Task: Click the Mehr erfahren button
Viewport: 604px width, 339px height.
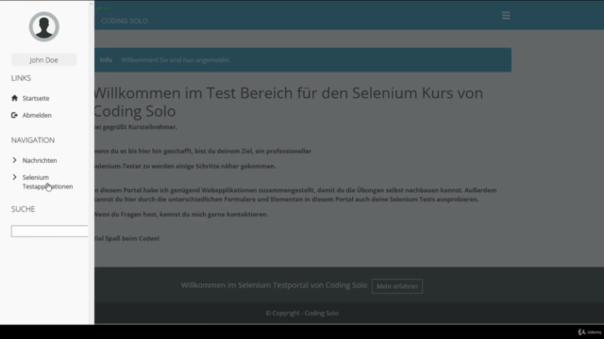Action: pos(397,286)
